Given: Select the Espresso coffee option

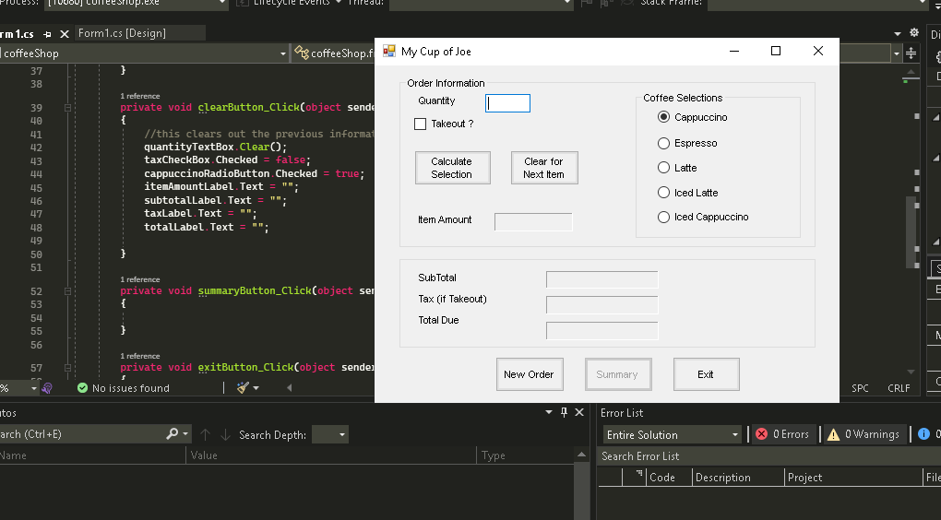Looking at the screenshot, I should click(x=663, y=143).
